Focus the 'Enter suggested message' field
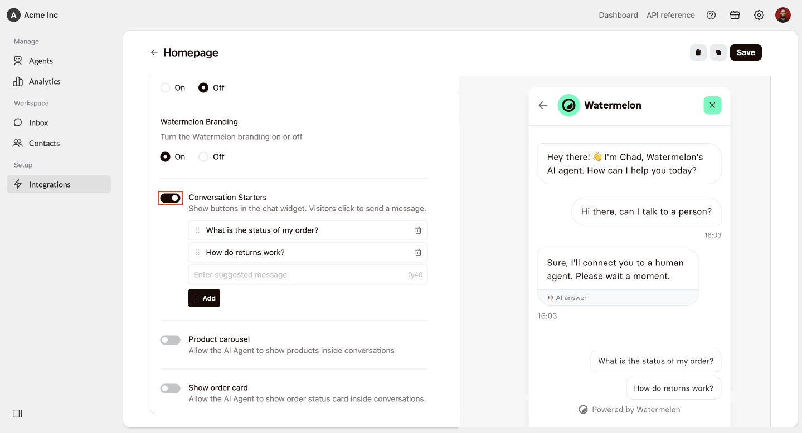The image size is (802, 433). (308, 275)
